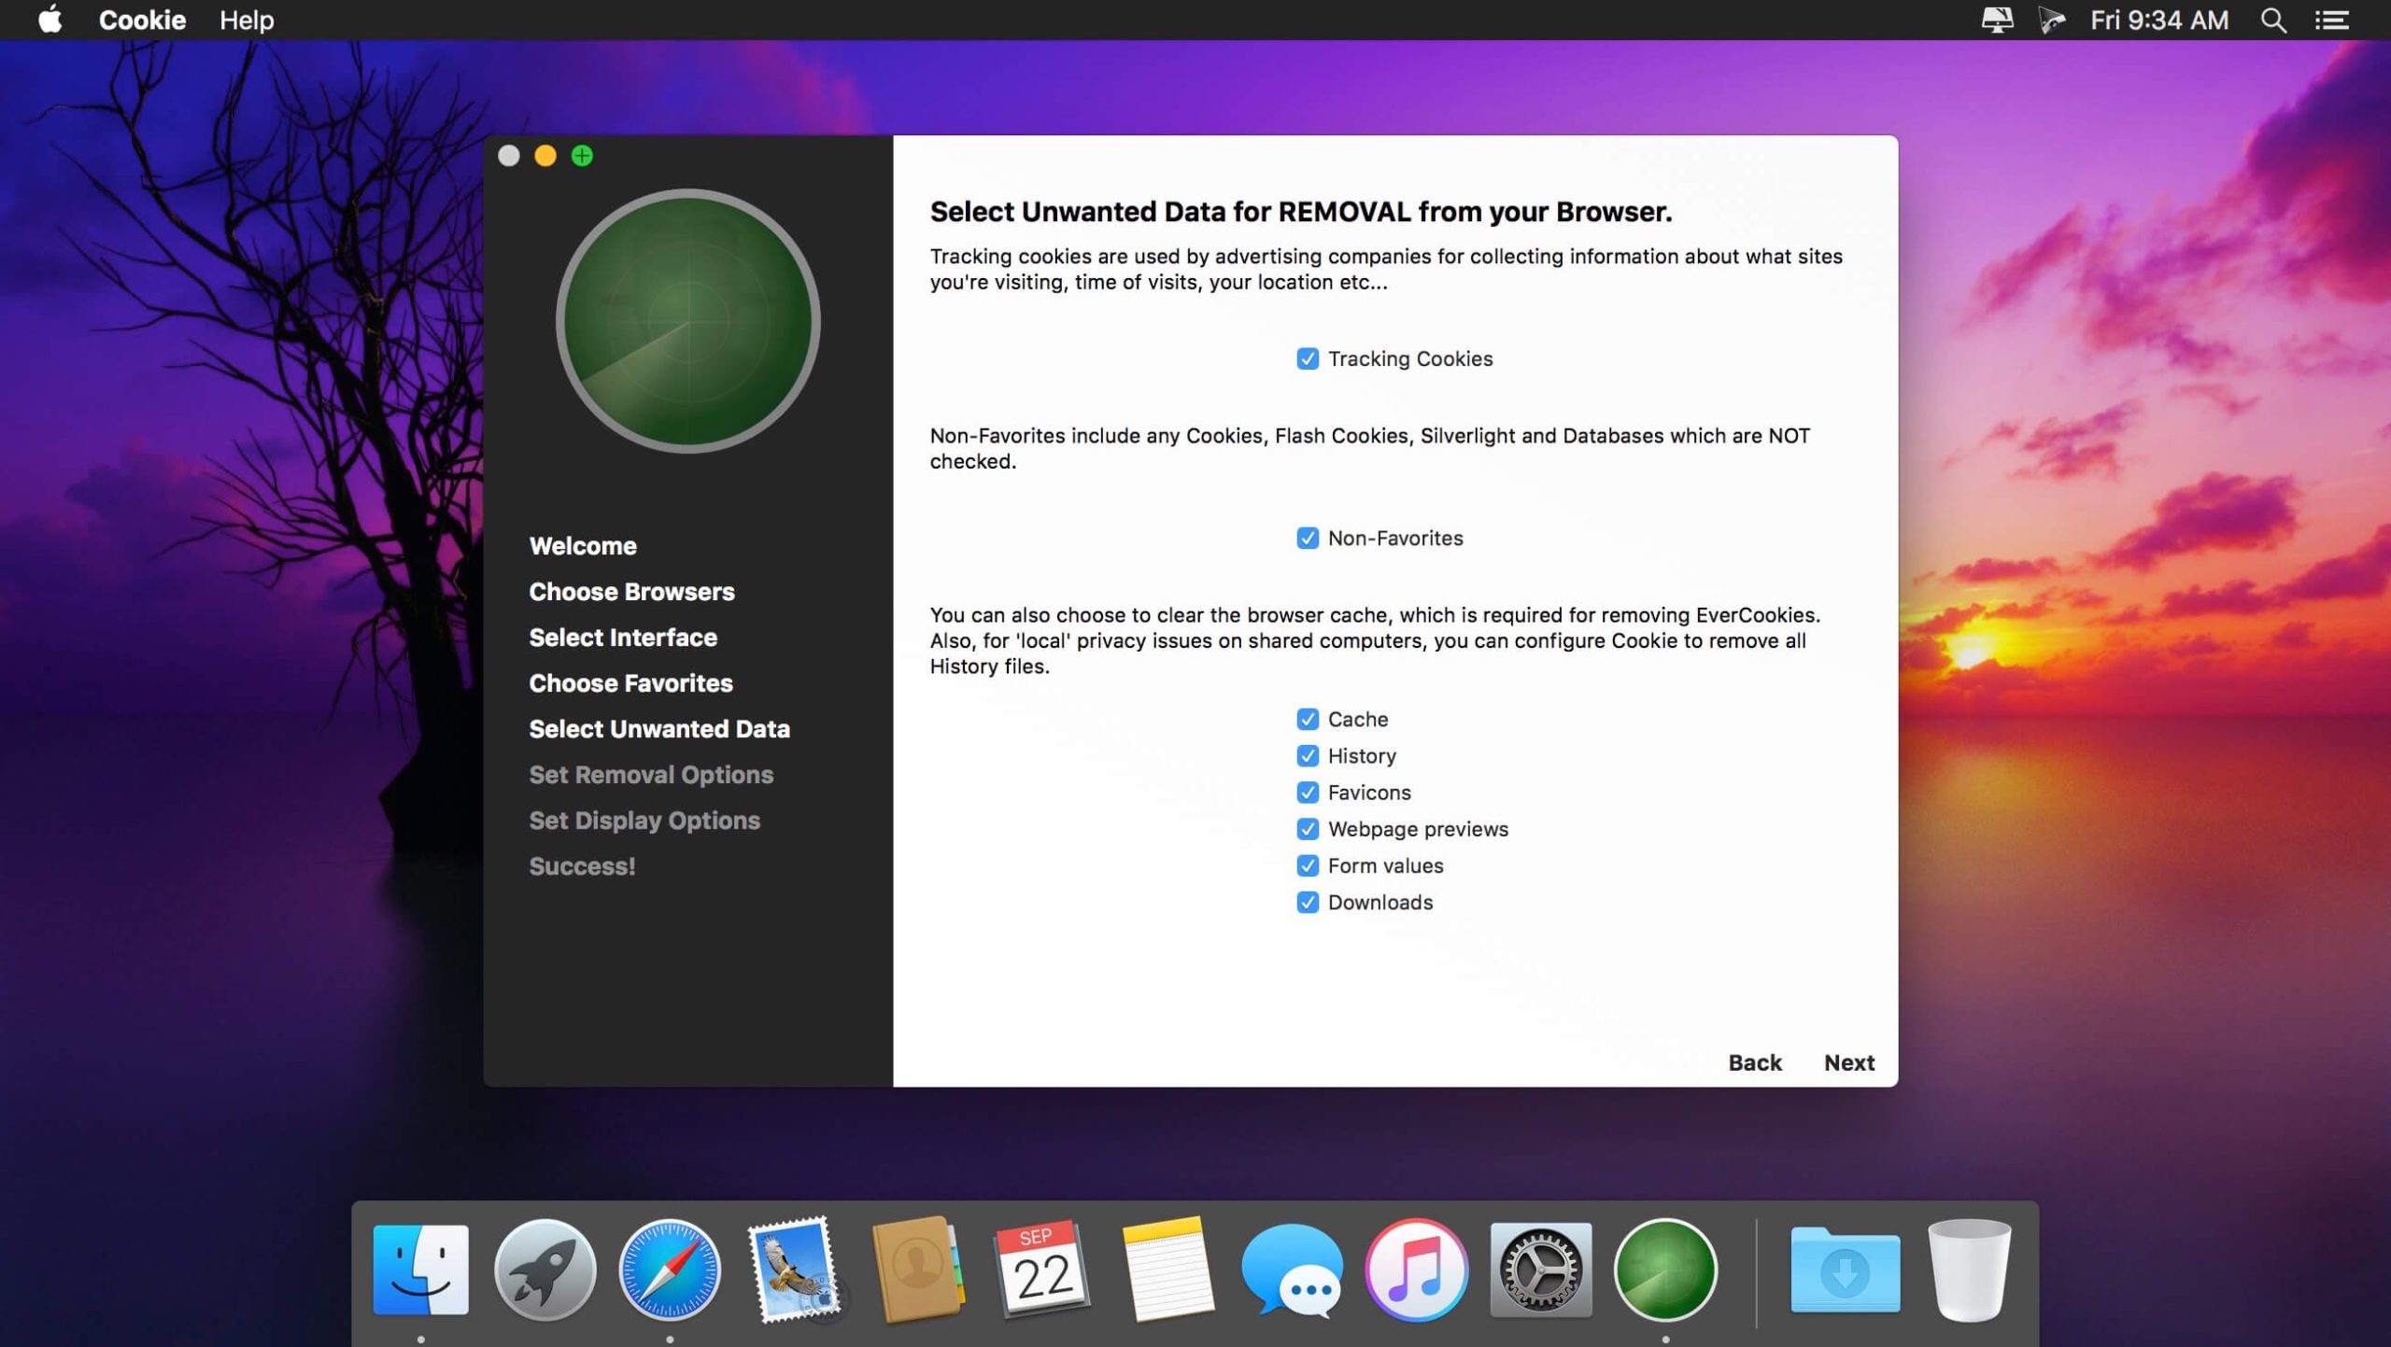
Task: Open Spotlight search in the menu bar
Action: [x=2271, y=20]
